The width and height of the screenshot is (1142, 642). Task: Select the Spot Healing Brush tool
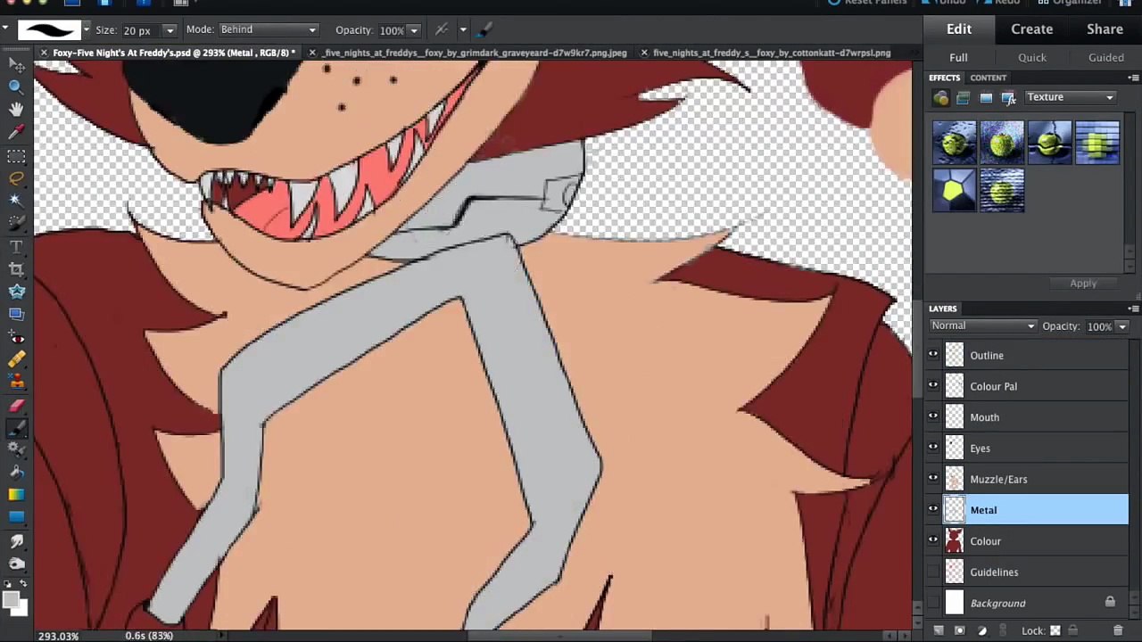click(16, 359)
